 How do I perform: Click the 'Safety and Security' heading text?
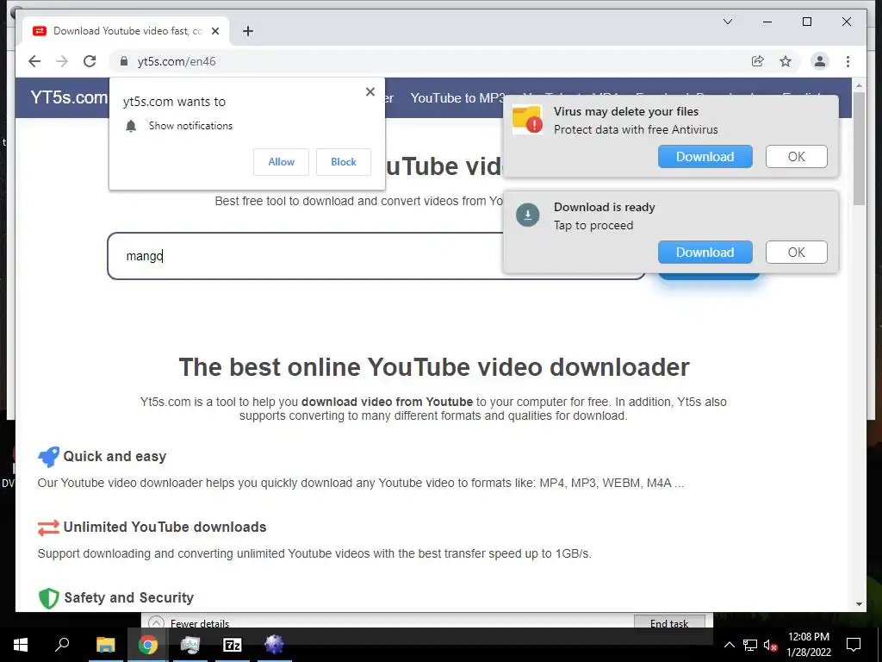point(129,598)
